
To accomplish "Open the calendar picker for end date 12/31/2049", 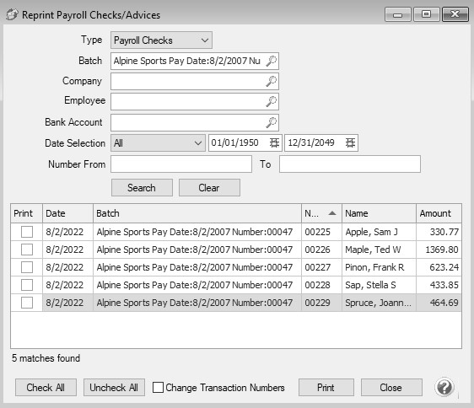I will (350, 142).
